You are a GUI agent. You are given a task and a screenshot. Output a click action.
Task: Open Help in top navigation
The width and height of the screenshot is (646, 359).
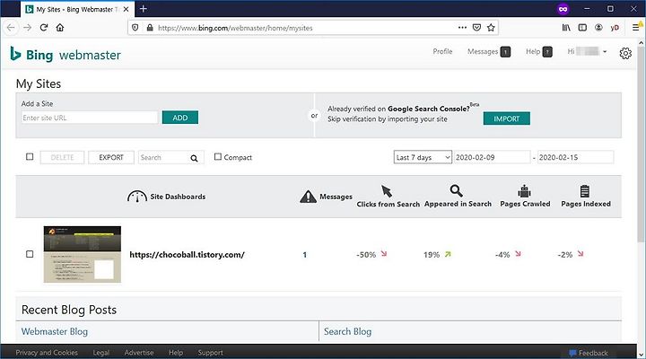[x=538, y=51]
